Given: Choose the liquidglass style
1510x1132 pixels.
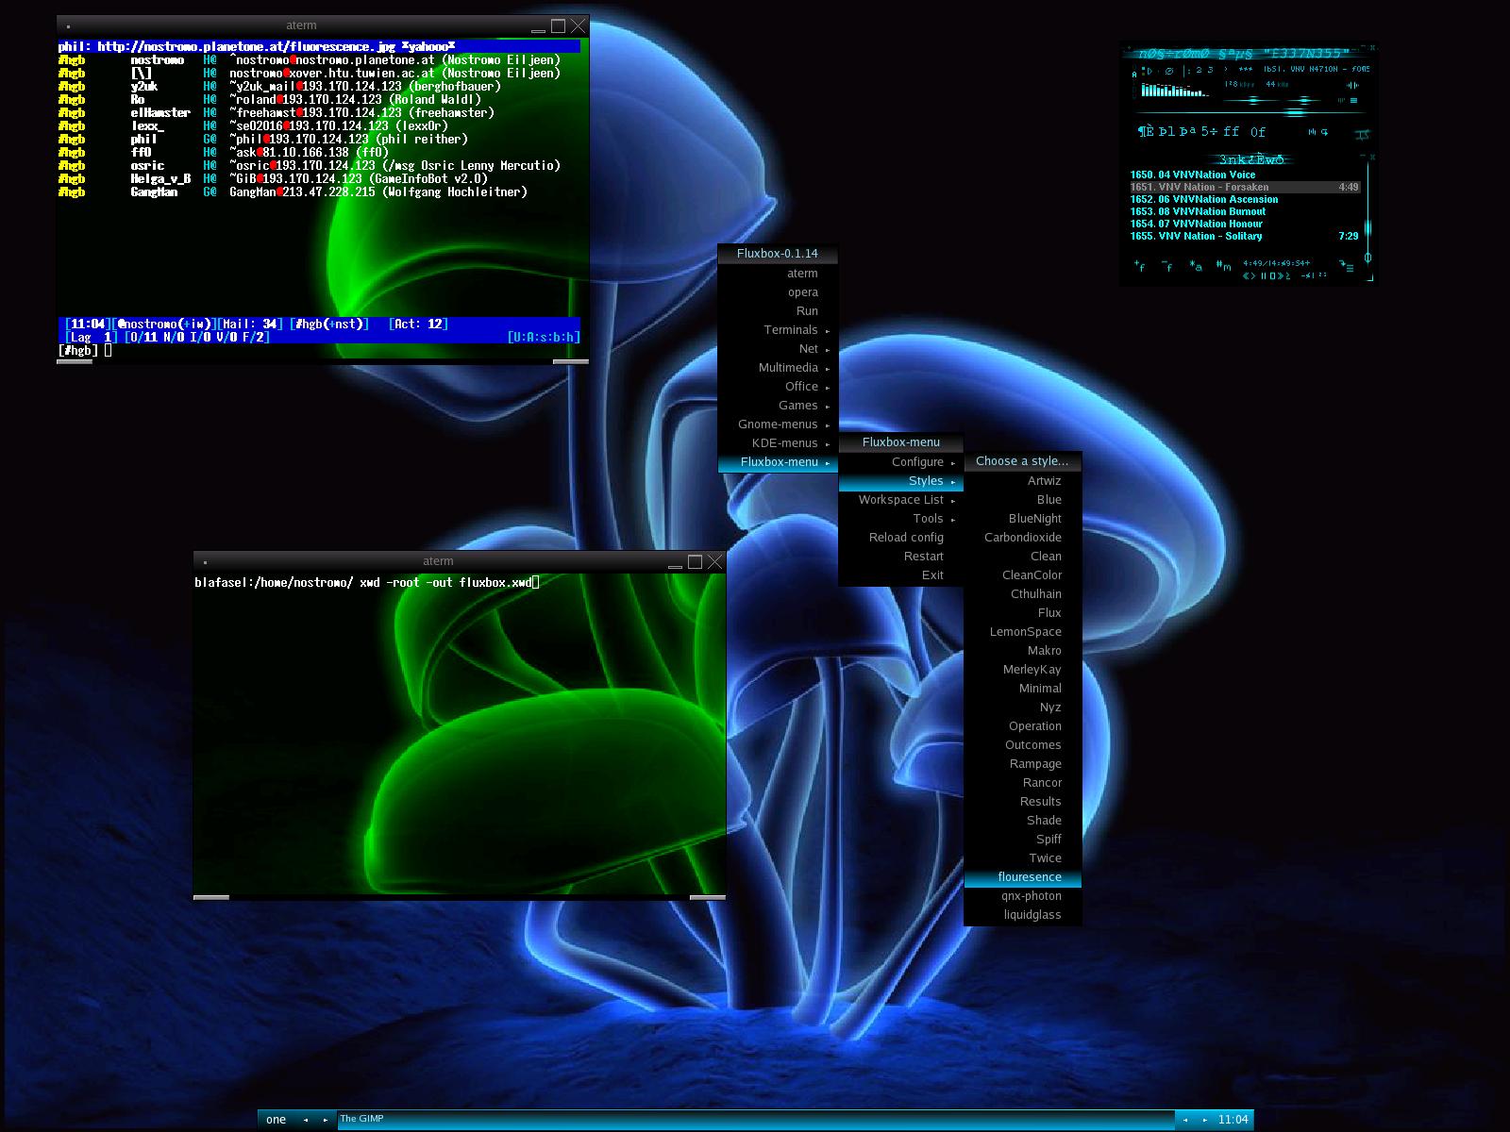Looking at the screenshot, I should click(x=1032, y=915).
